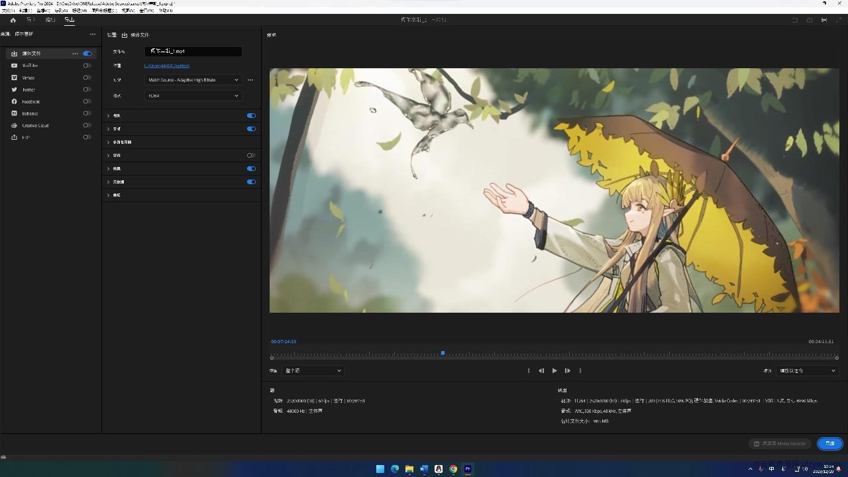The height and width of the screenshot is (477, 848).
Task: Click the file name input field
Action: coord(193,51)
